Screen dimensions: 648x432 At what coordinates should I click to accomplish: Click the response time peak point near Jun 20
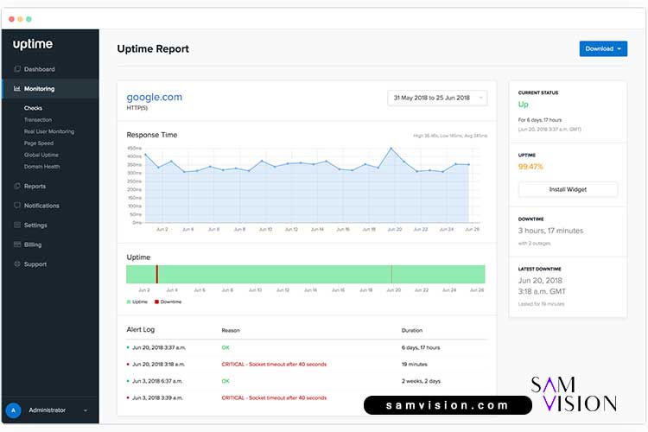(x=391, y=149)
